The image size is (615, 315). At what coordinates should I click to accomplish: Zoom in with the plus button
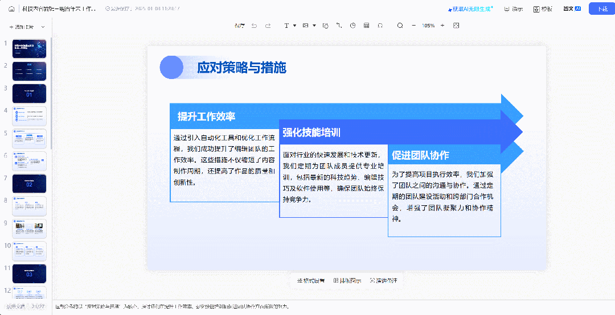pos(443,26)
